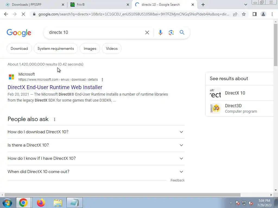The height and width of the screenshot is (208, 278).
Task: Click the address bar URL
Action: (134, 14)
